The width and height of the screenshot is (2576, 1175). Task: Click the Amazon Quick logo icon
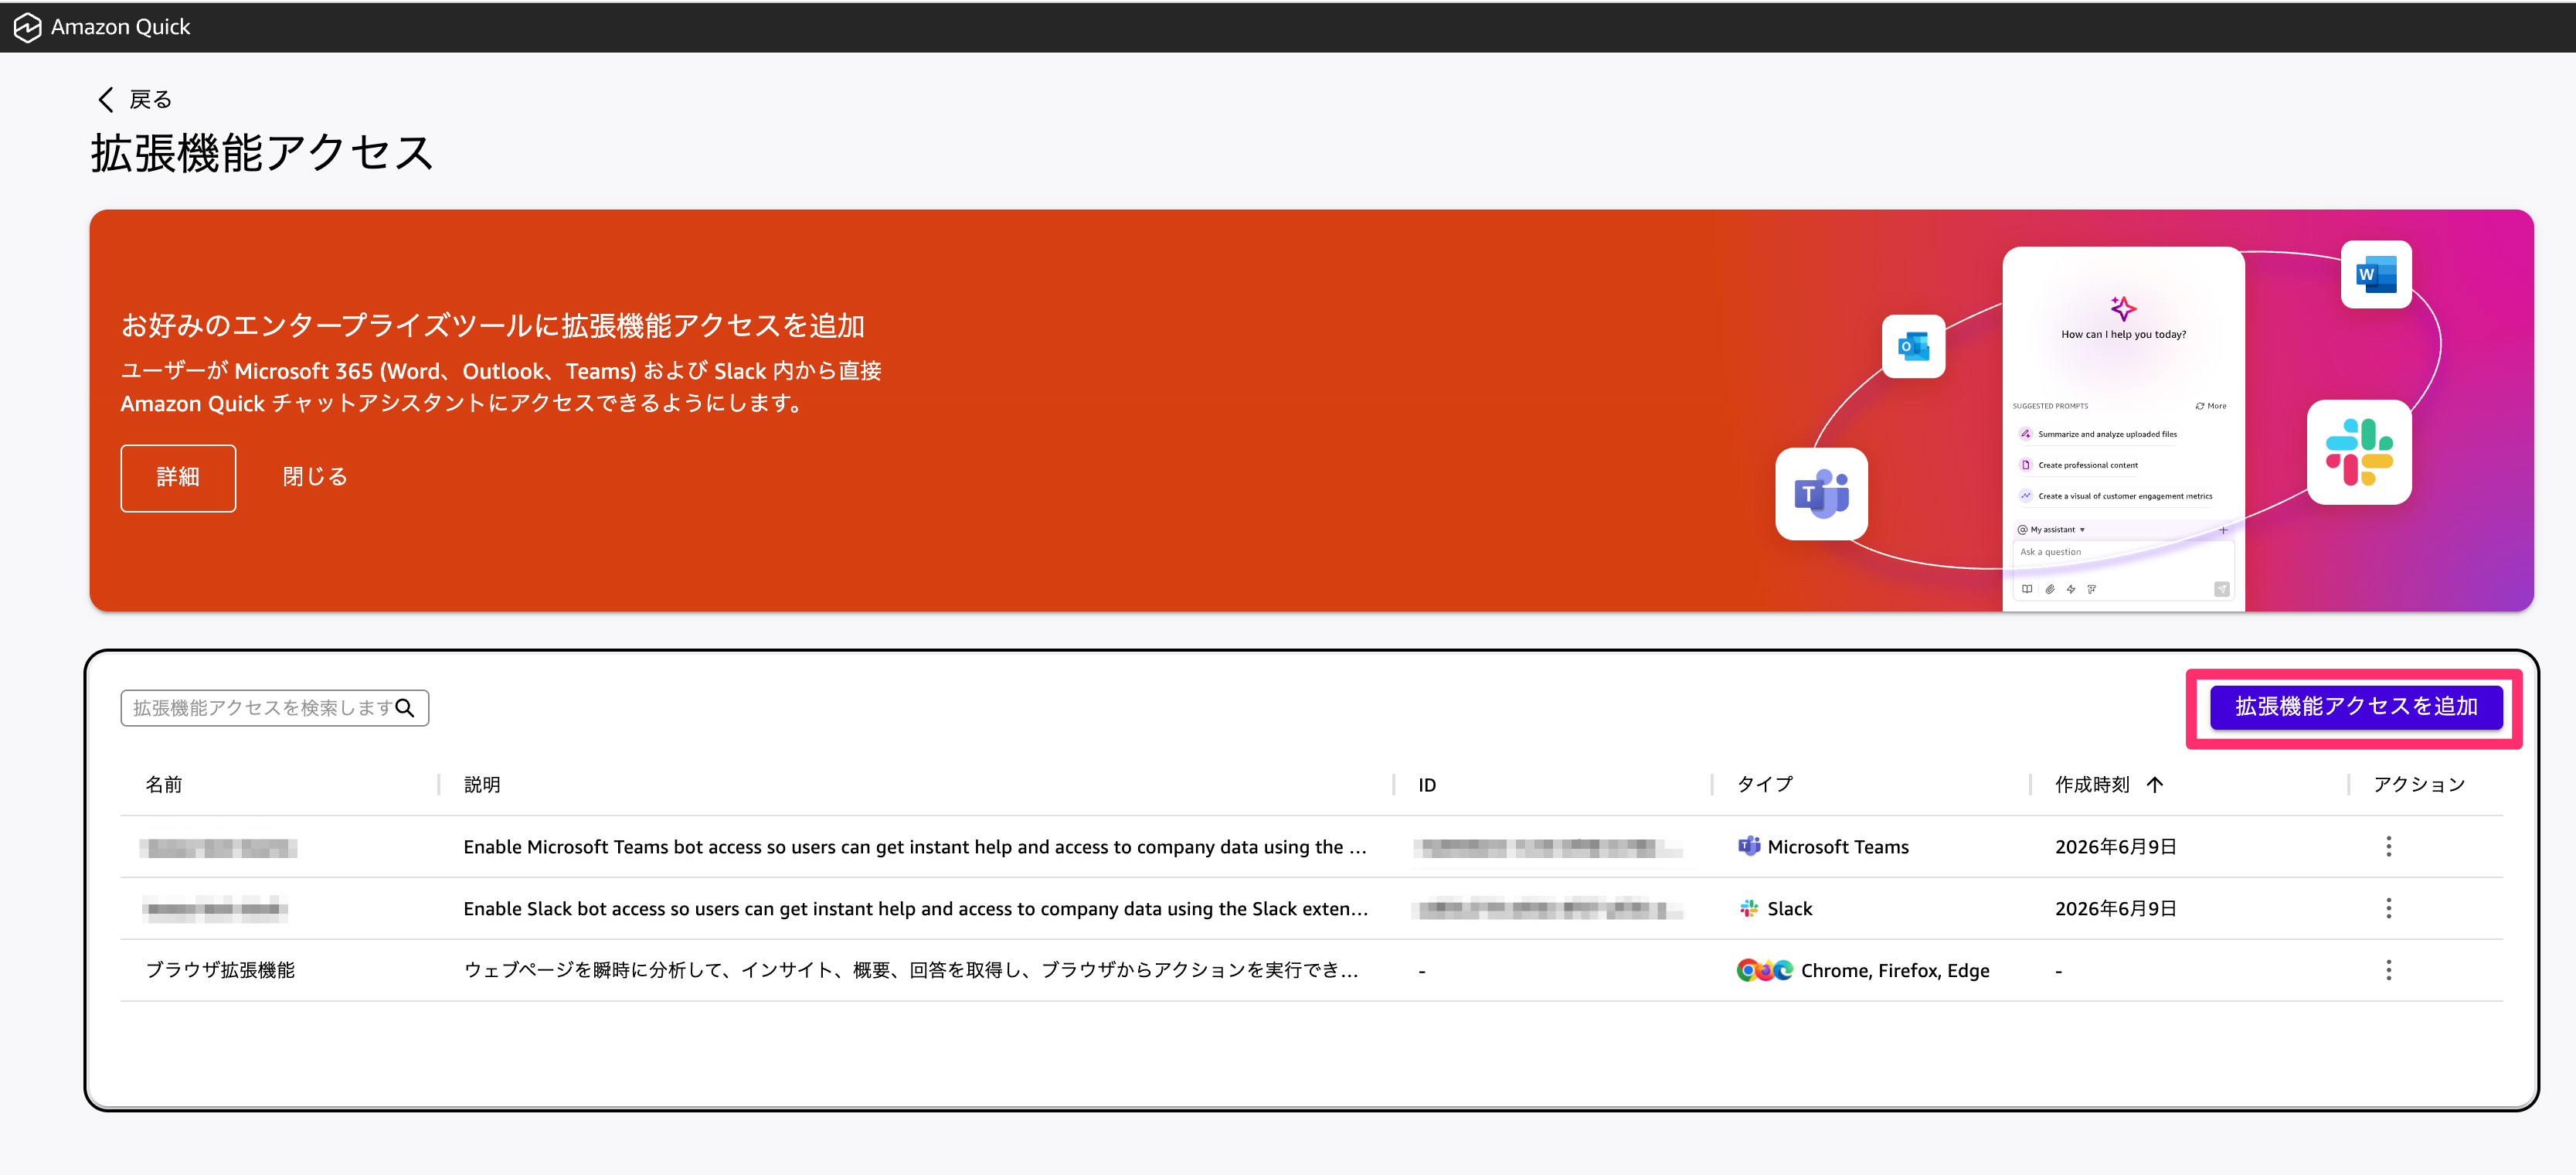[27, 27]
